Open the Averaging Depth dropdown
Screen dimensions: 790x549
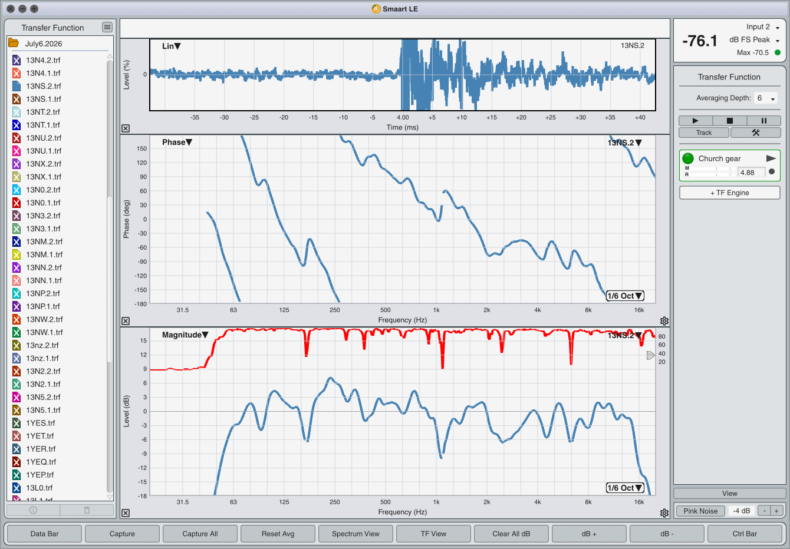click(x=766, y=98)
